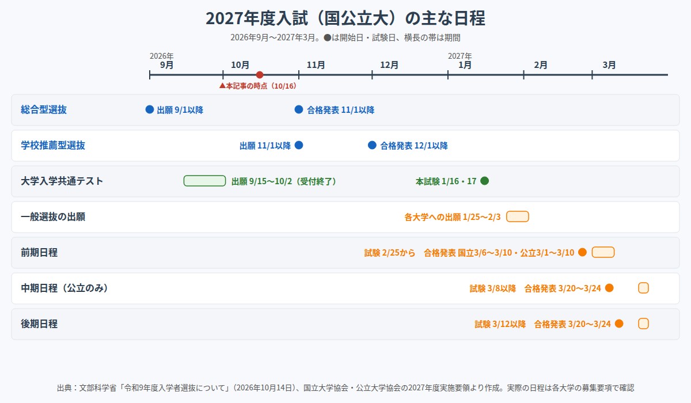Click the orange dot in the 中期日程 row
Screen dimensions: 691x403
[x=609, y=288]
